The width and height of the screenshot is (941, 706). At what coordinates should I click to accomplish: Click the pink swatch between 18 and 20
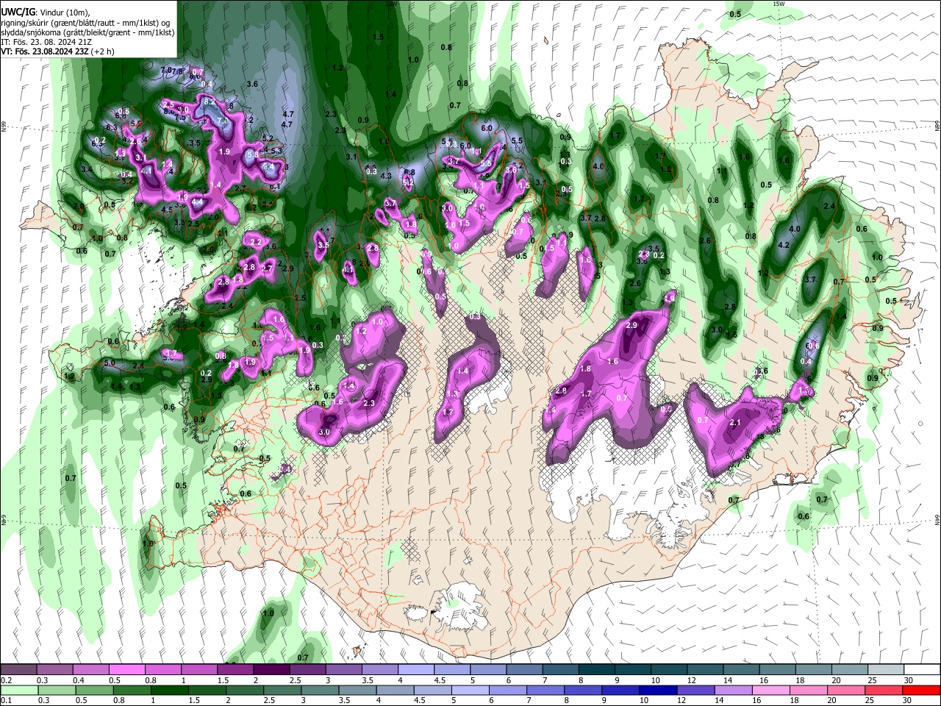(807, 690)
